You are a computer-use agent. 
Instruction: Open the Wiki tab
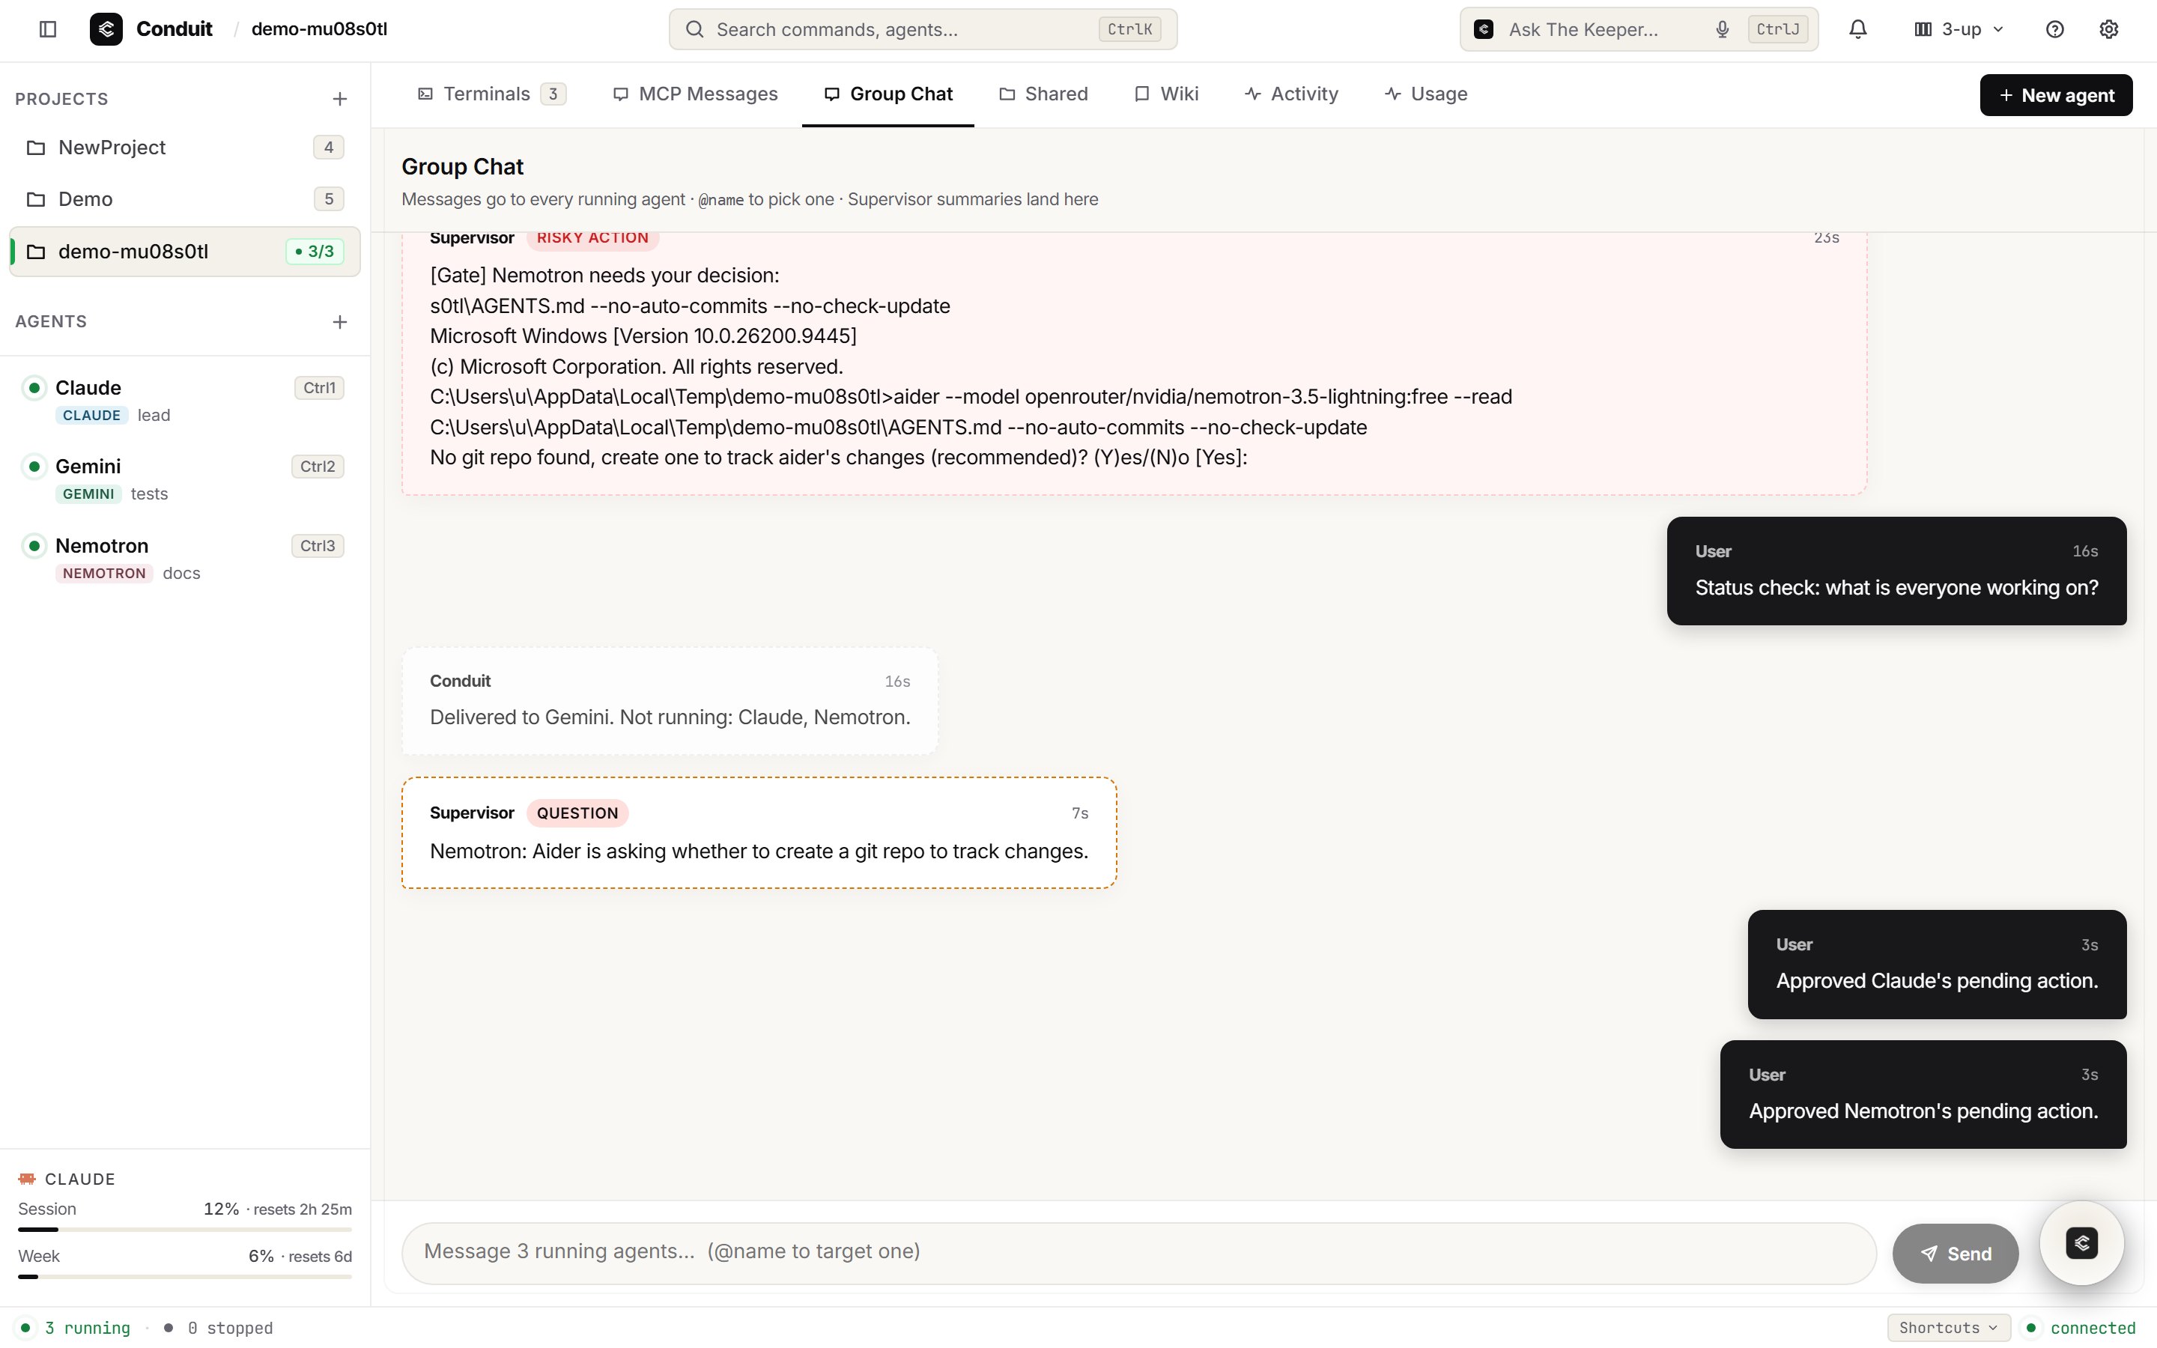tap(1166, 94)
